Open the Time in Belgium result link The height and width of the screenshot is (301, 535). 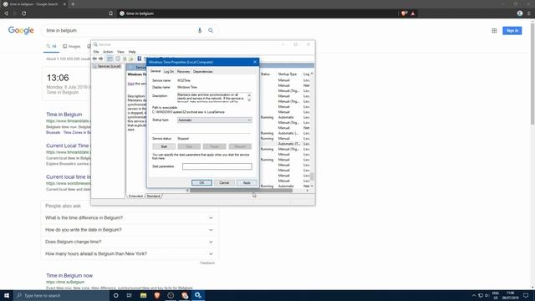point(64,115)
